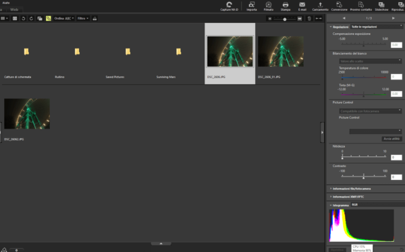Screen dimensions: 405x252
Task: Select the DSC_2606.JPG thumbnail
Action: tap(230, 52)
